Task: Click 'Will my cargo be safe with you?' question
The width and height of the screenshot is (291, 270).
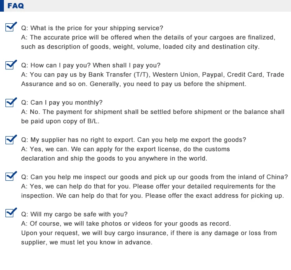Action: point(74,214)
